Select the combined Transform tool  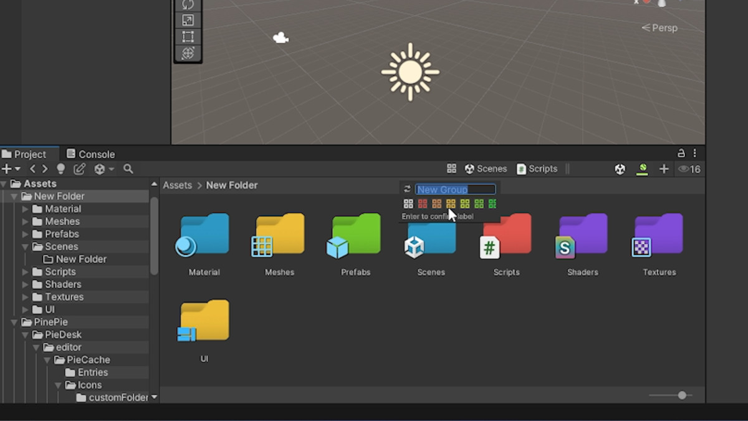point(188,54)
